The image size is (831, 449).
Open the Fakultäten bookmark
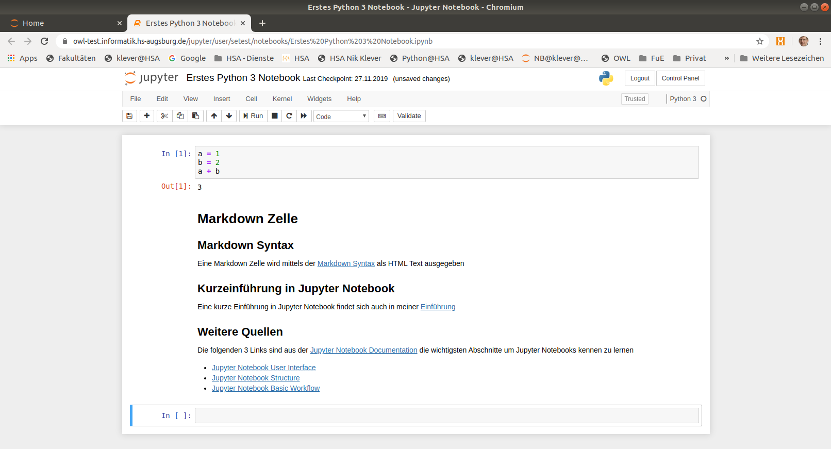tap(71, 58)
